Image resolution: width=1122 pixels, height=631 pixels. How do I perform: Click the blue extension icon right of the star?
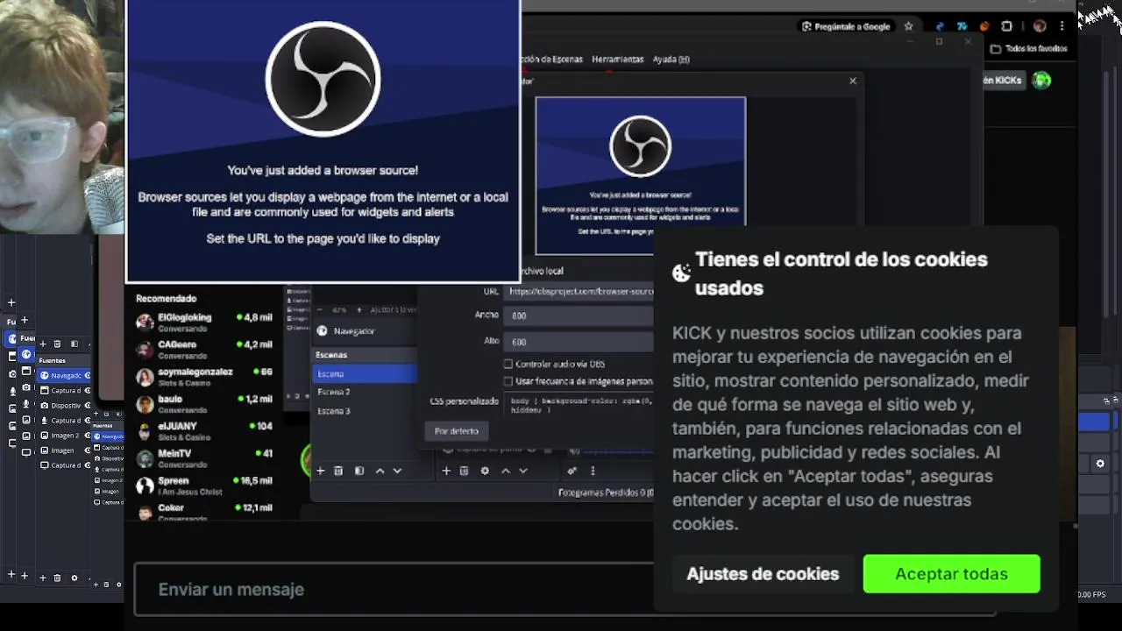941,26
